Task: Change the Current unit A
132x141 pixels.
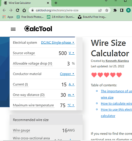Action: (x=72, y=84)
